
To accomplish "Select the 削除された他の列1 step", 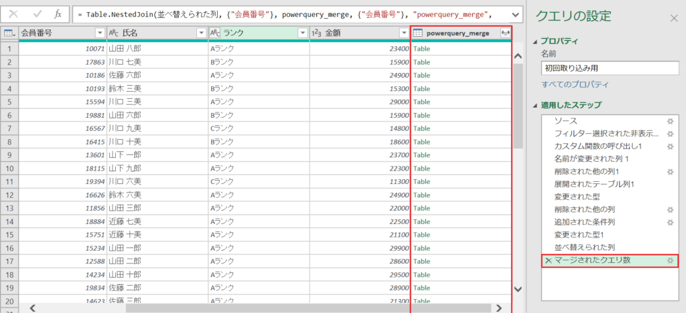I will (586, 172).
